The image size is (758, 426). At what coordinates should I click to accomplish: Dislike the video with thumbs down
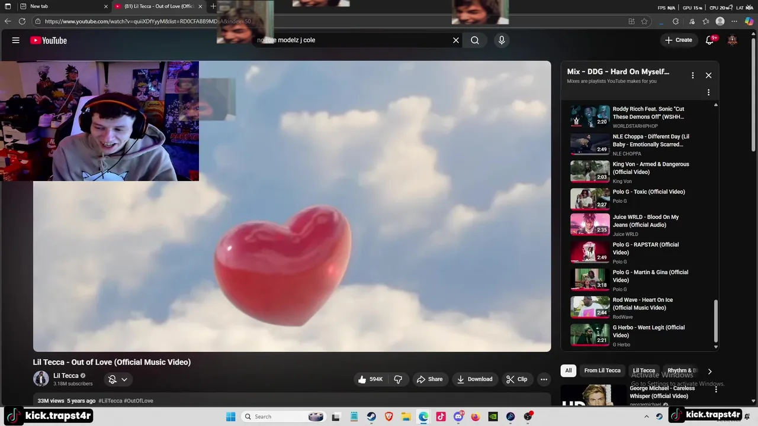[x=398, y=379]
